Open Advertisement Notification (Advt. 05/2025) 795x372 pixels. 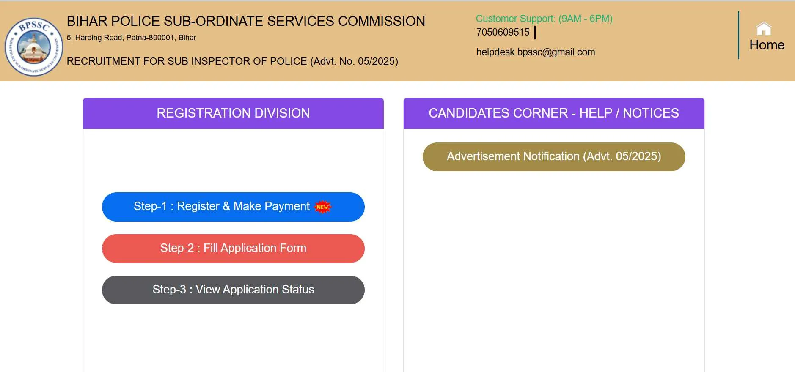(553, 156)
